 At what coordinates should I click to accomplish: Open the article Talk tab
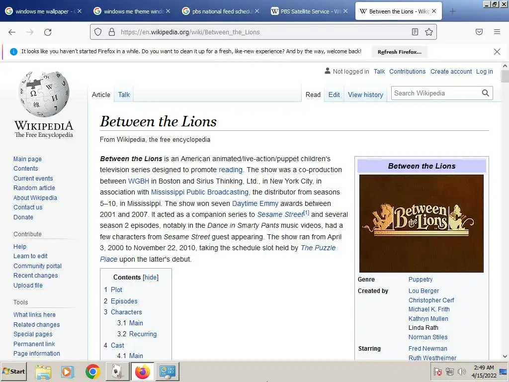coord(124,95)
